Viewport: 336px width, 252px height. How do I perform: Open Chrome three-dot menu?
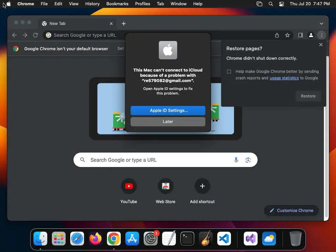click(322, 35)
